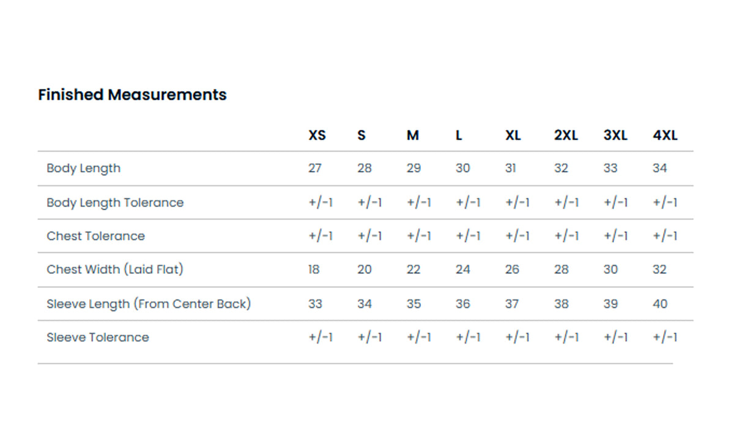This screenshot has height=440, width=734.
Task: Click Sleeve Length value 40 for 4XL
Action: coord(660,304)
